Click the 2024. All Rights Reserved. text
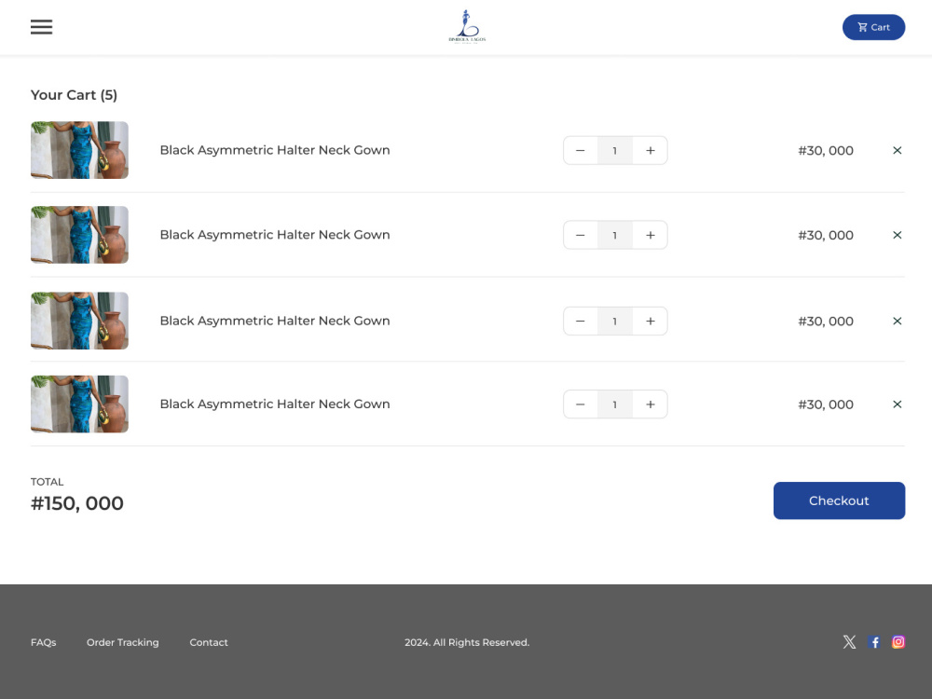 (x=467, y=642)
